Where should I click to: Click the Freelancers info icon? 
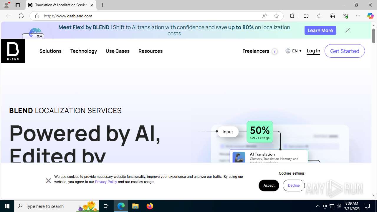click(x=275, y=52)
